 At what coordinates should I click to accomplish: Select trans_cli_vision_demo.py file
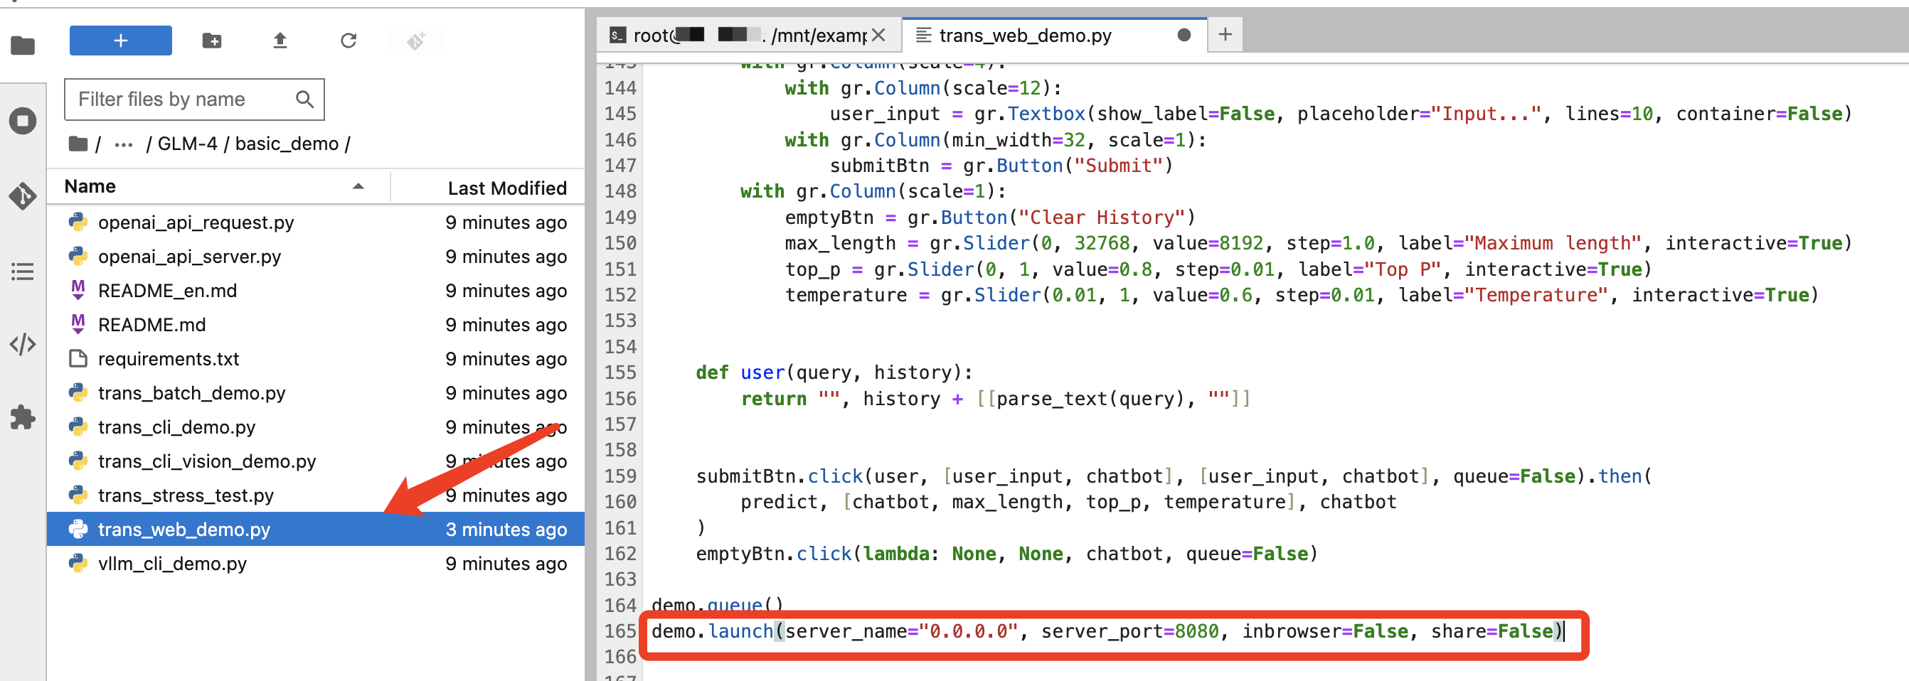pos(316,461)
